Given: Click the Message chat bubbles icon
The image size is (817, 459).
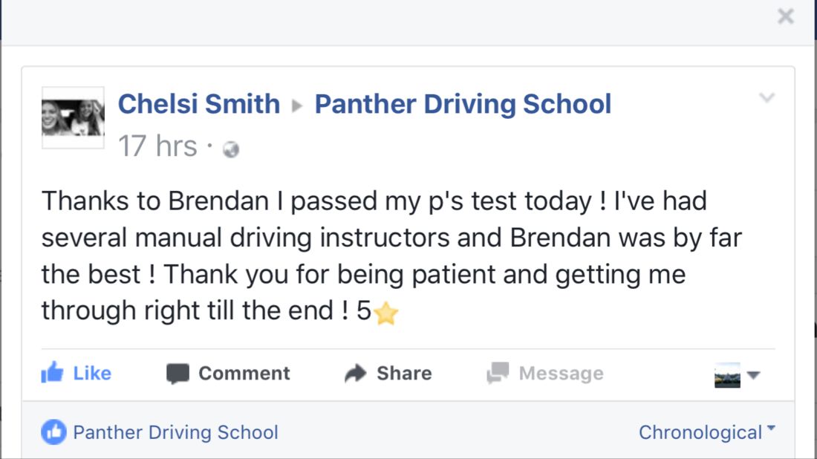Looking at the screenshot, I should (498, 373).
